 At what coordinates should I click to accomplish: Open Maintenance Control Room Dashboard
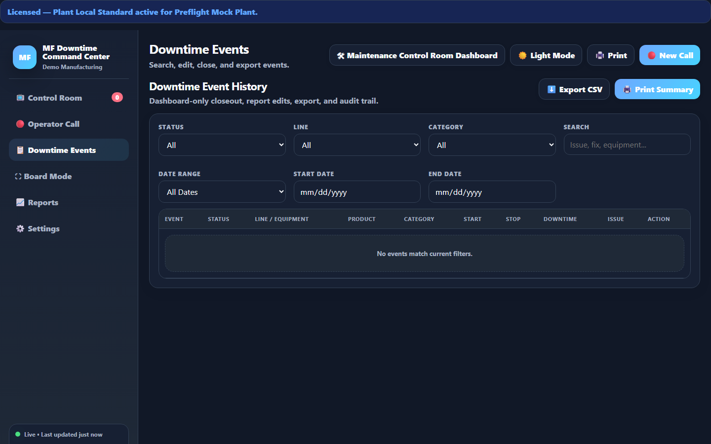pyautogui.click(x=417, y=55)
